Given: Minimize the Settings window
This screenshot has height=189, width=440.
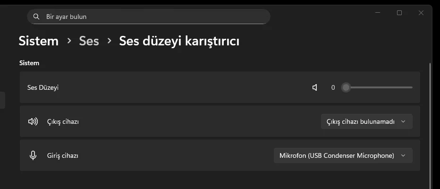Looking at the screenshot, I should [378, 13].
